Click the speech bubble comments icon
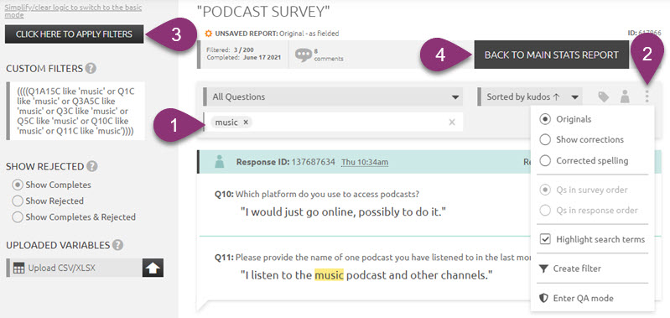This screenshot has height=318, width=670. pos(304,55)
